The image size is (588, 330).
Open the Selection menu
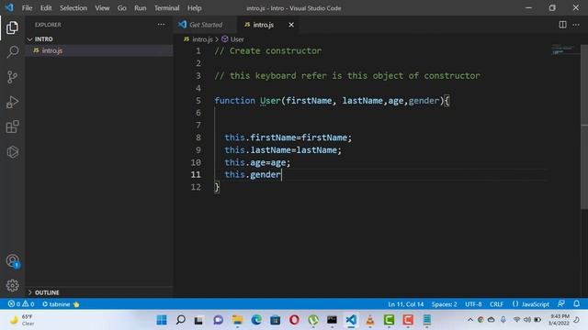click(x=73, y=8)
